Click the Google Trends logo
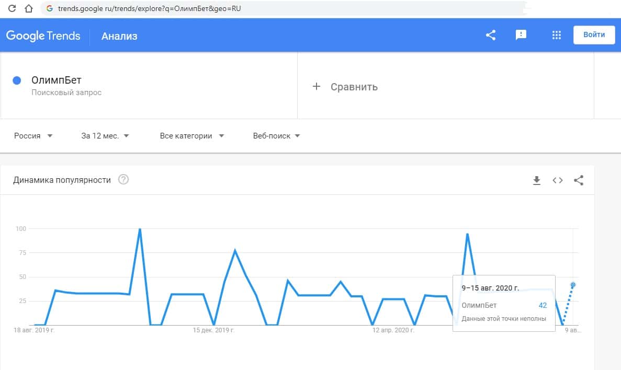The height and width of the screenshot is (370, 621). [x=43, y=36]
